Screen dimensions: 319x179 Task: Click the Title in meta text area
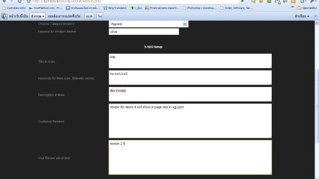point(190,61)
